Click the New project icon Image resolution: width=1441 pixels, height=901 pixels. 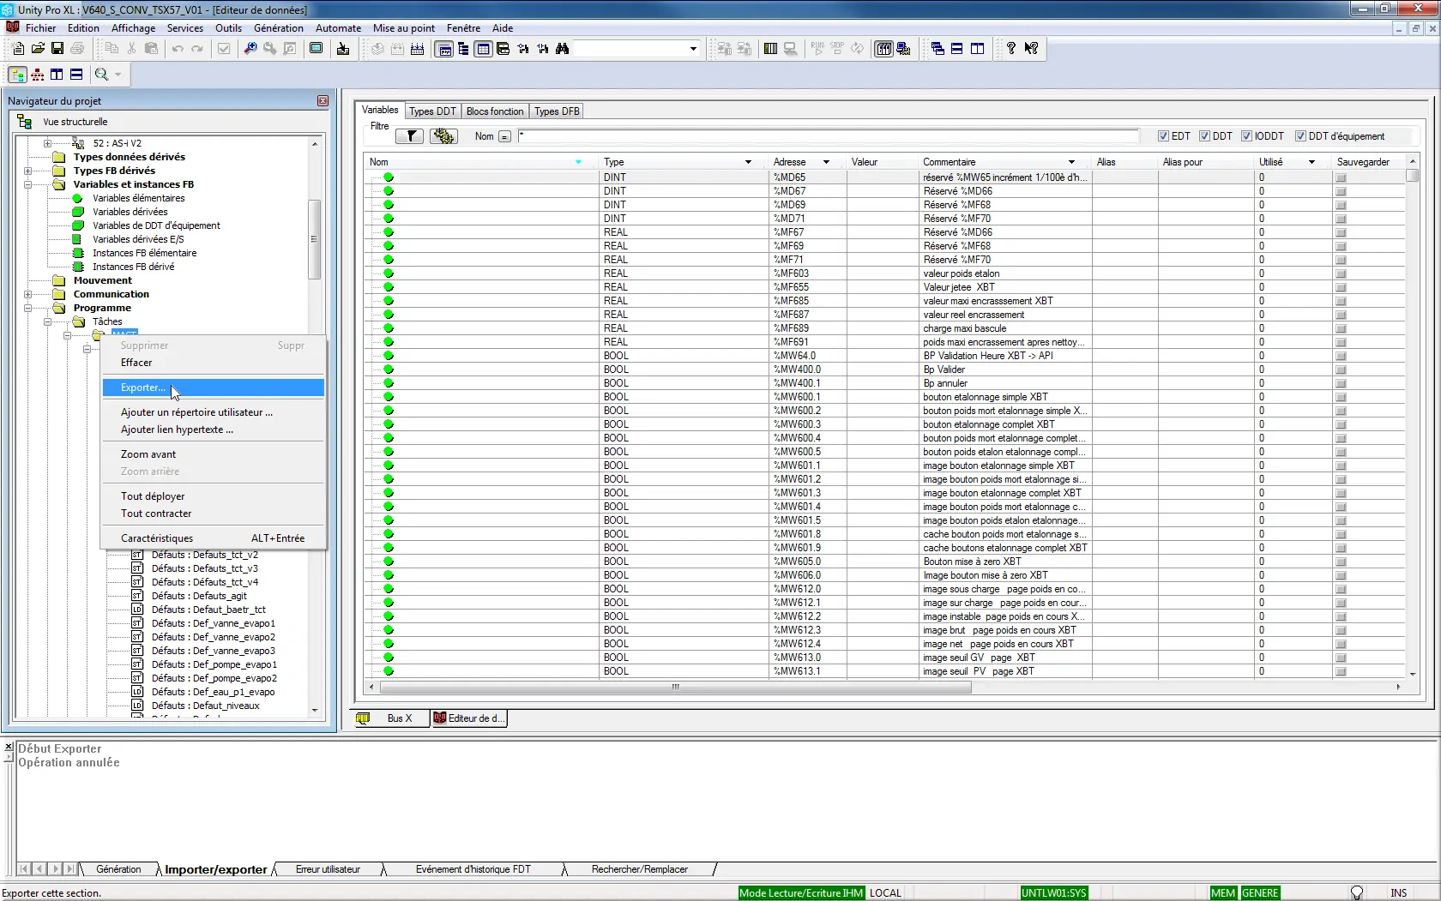pyautogui.click(x=18, y=49)
